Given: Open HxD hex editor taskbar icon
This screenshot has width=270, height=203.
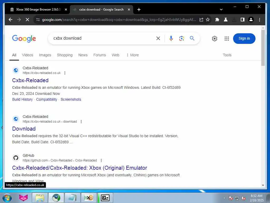Looking at the screenshot, I should pyautogui.click(x=89, y=198).
